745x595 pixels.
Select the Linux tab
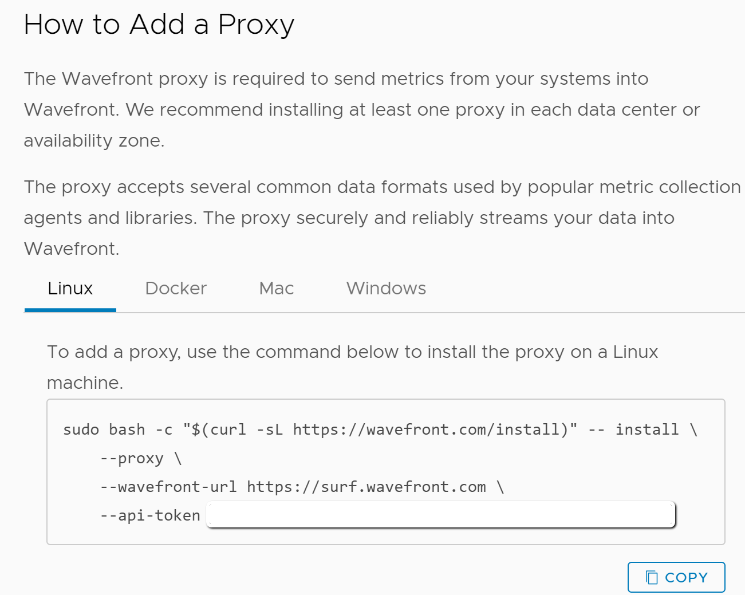click(x=70, y=288)
